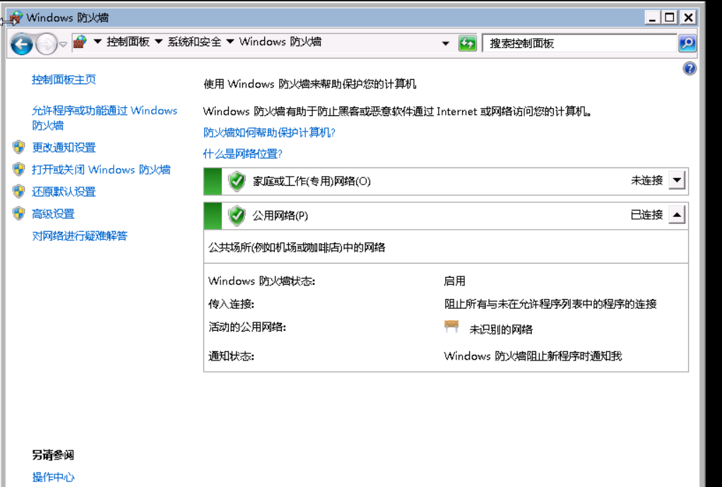722x487 pixels.
Task: Close the Windows 防火墙 window
Action: pos(688,18)
